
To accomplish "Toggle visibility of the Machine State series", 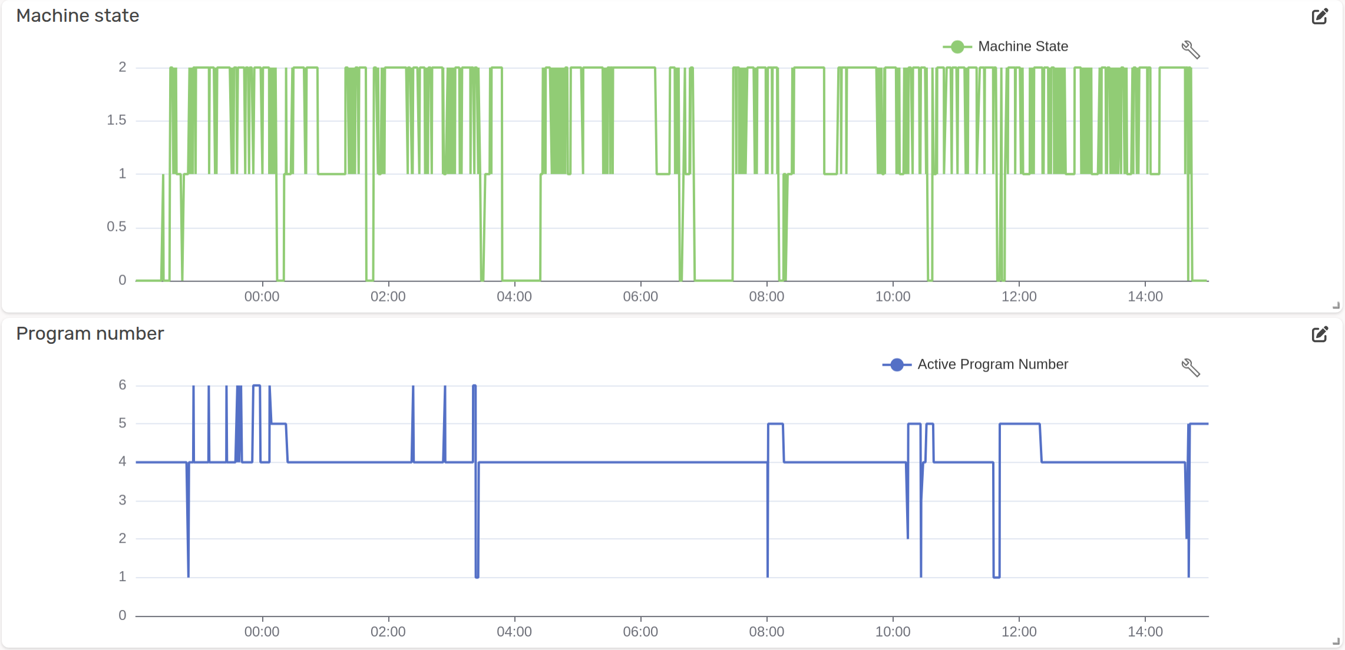I will (1023, 46).
